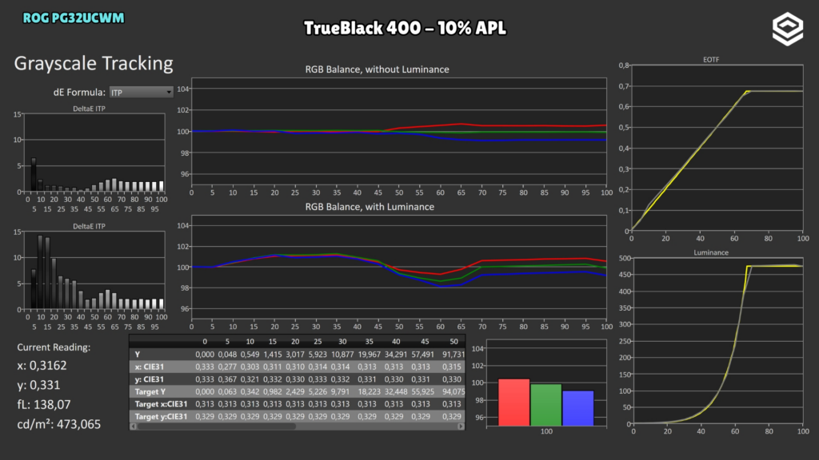This screenshot has width=819, height=460.
Task: Click the Target Y value '0,342' cell
Action: 250,391
